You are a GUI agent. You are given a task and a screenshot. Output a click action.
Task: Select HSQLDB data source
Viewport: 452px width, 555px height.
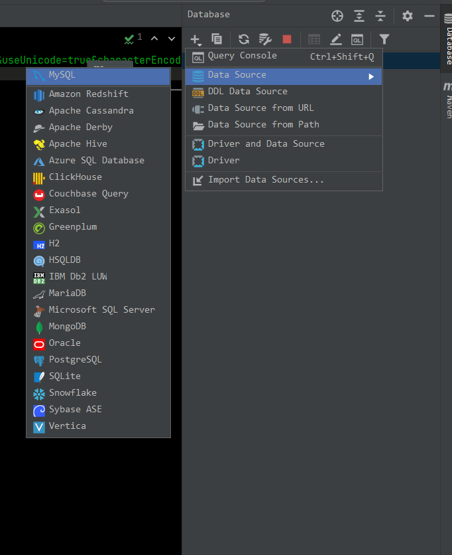point(98,261)
